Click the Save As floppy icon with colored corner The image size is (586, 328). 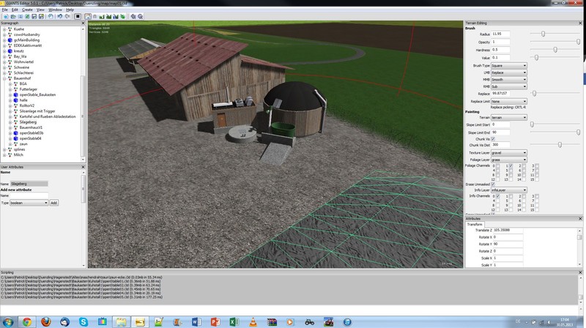(41, 16)
